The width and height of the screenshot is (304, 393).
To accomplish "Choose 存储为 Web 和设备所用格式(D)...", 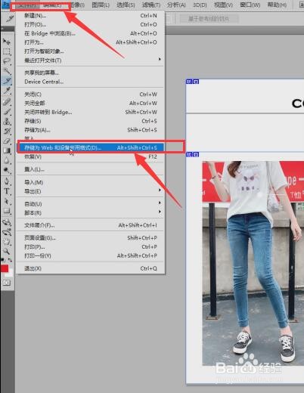I will click(90, 147).
